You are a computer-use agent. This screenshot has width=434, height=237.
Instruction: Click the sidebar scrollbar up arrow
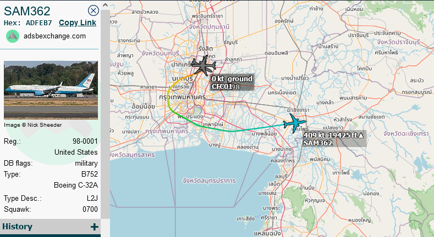pos(105,5)
